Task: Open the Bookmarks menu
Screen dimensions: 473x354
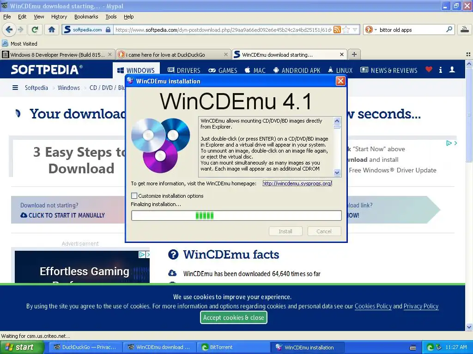Action: [x=86, y=17]
